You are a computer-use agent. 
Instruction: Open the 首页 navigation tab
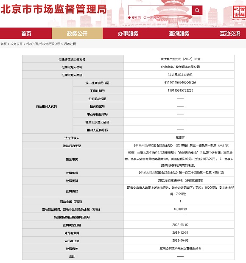26,34
